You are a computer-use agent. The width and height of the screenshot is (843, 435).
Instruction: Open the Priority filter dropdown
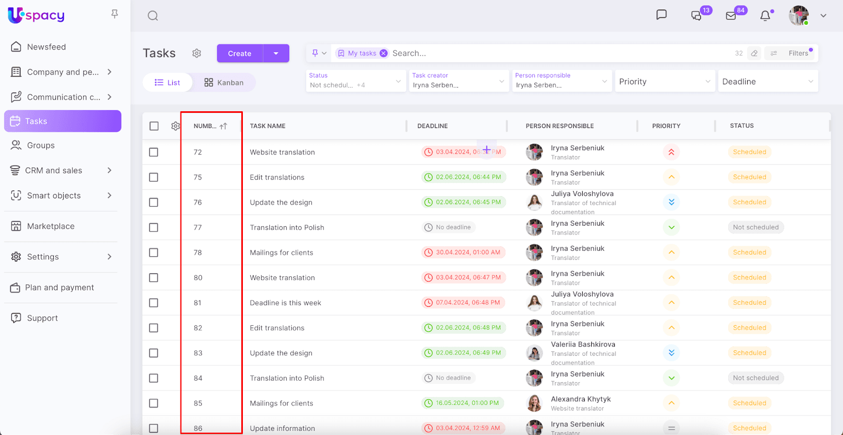(x=664, y=82)
